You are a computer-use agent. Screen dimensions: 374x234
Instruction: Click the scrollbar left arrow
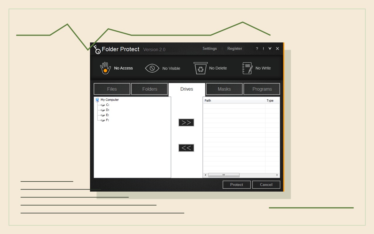pos(205,175)
